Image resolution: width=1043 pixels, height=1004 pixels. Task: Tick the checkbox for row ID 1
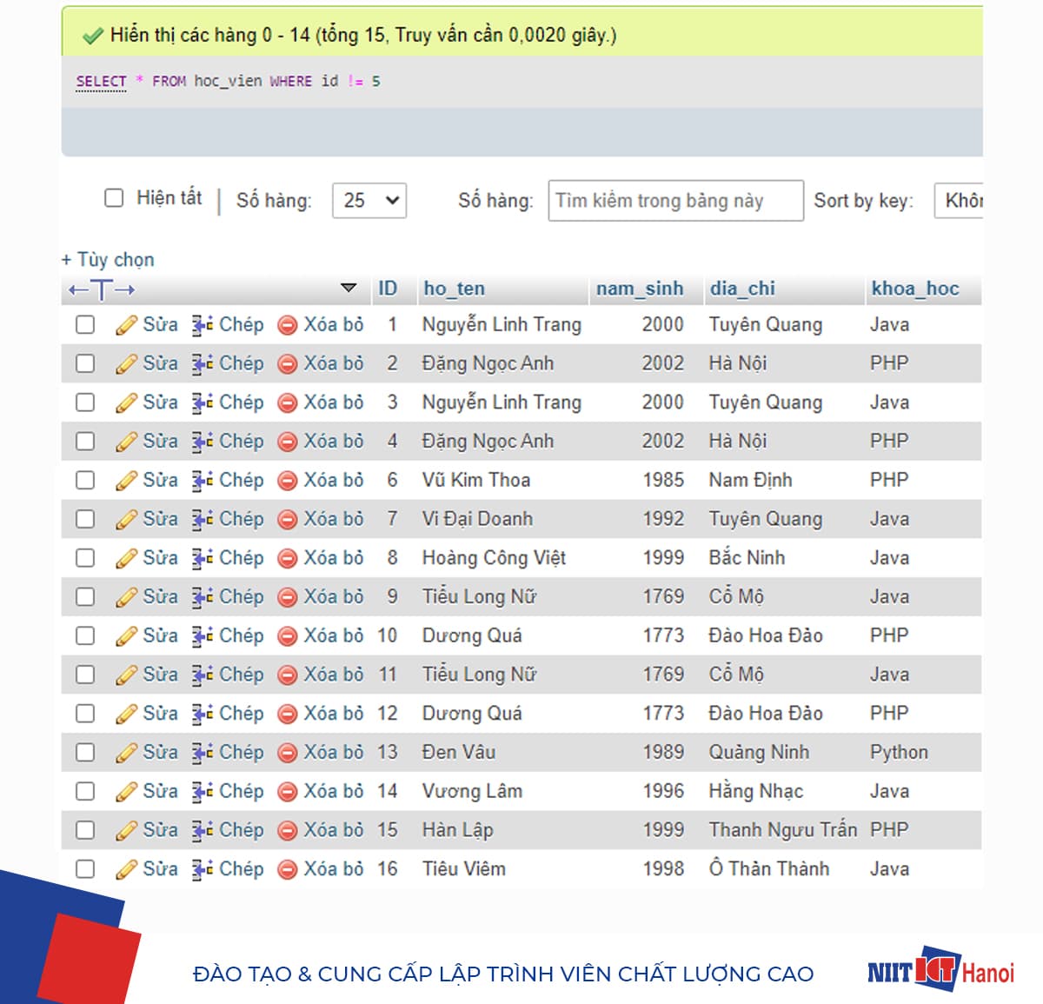85,325
